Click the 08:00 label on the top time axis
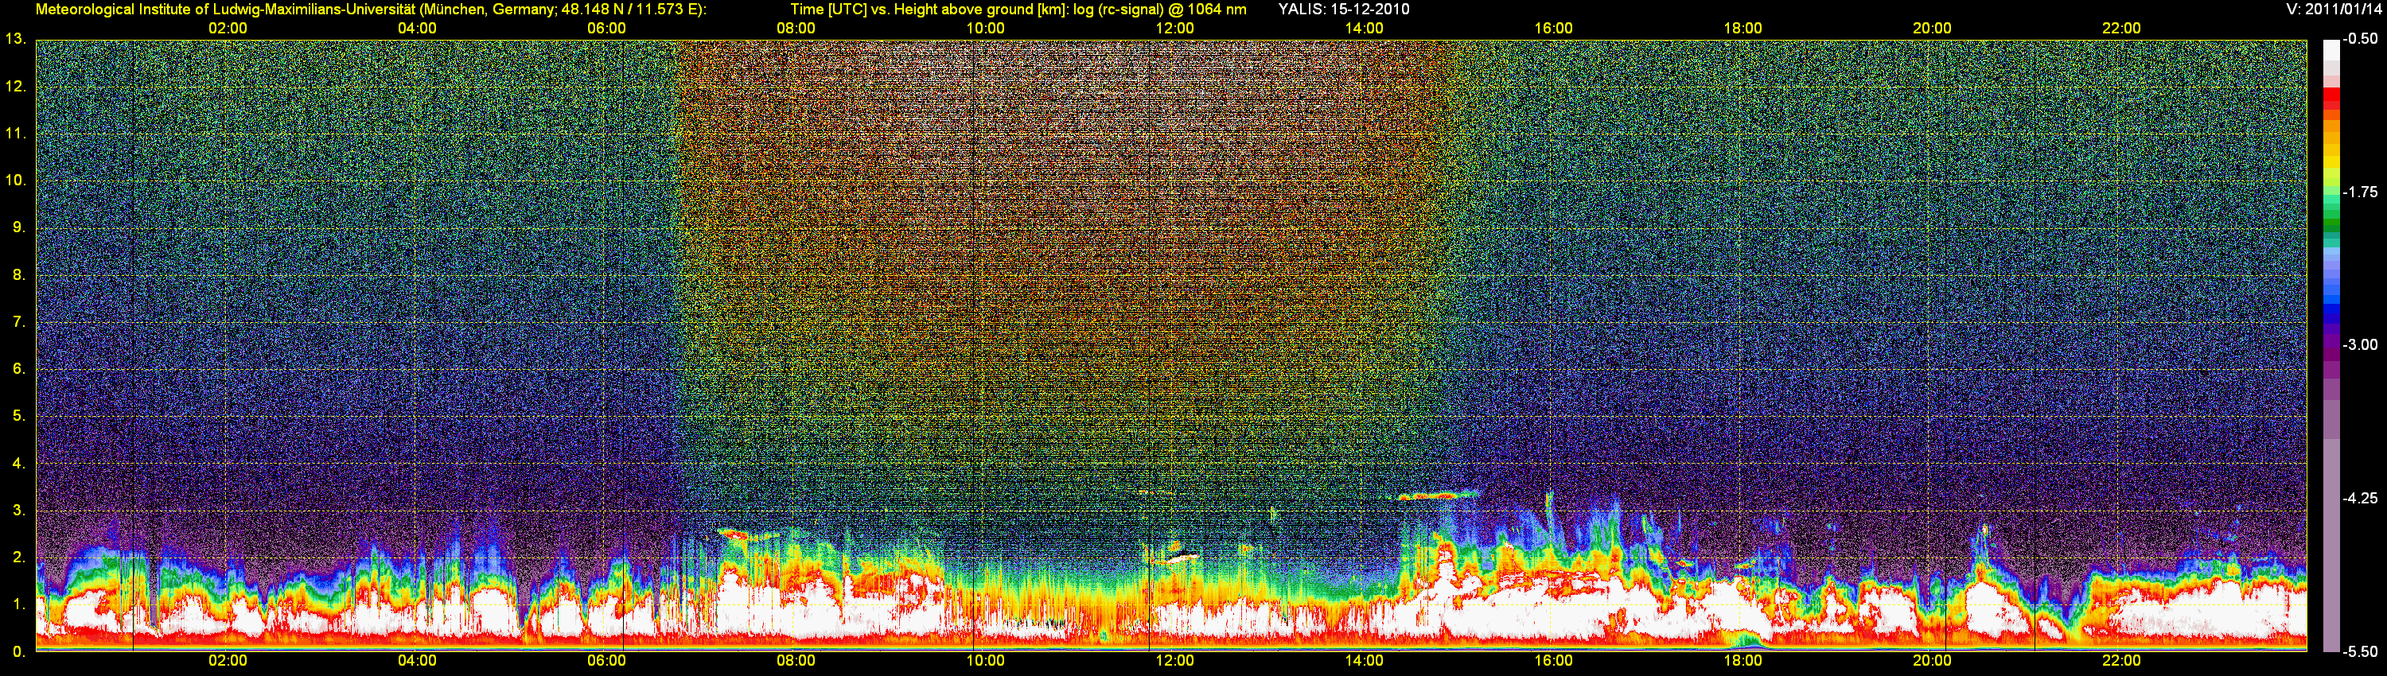 (796, 29)
